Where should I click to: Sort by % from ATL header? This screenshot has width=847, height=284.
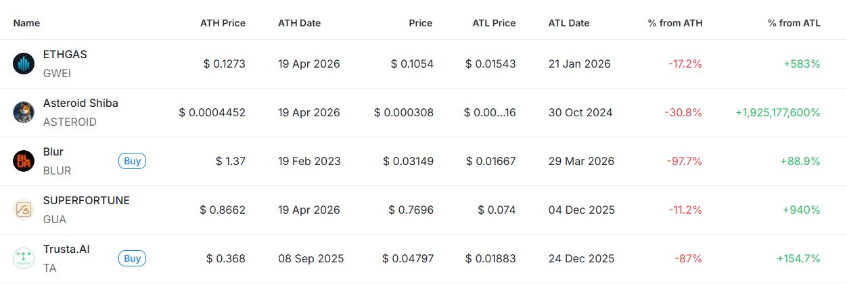794,23
